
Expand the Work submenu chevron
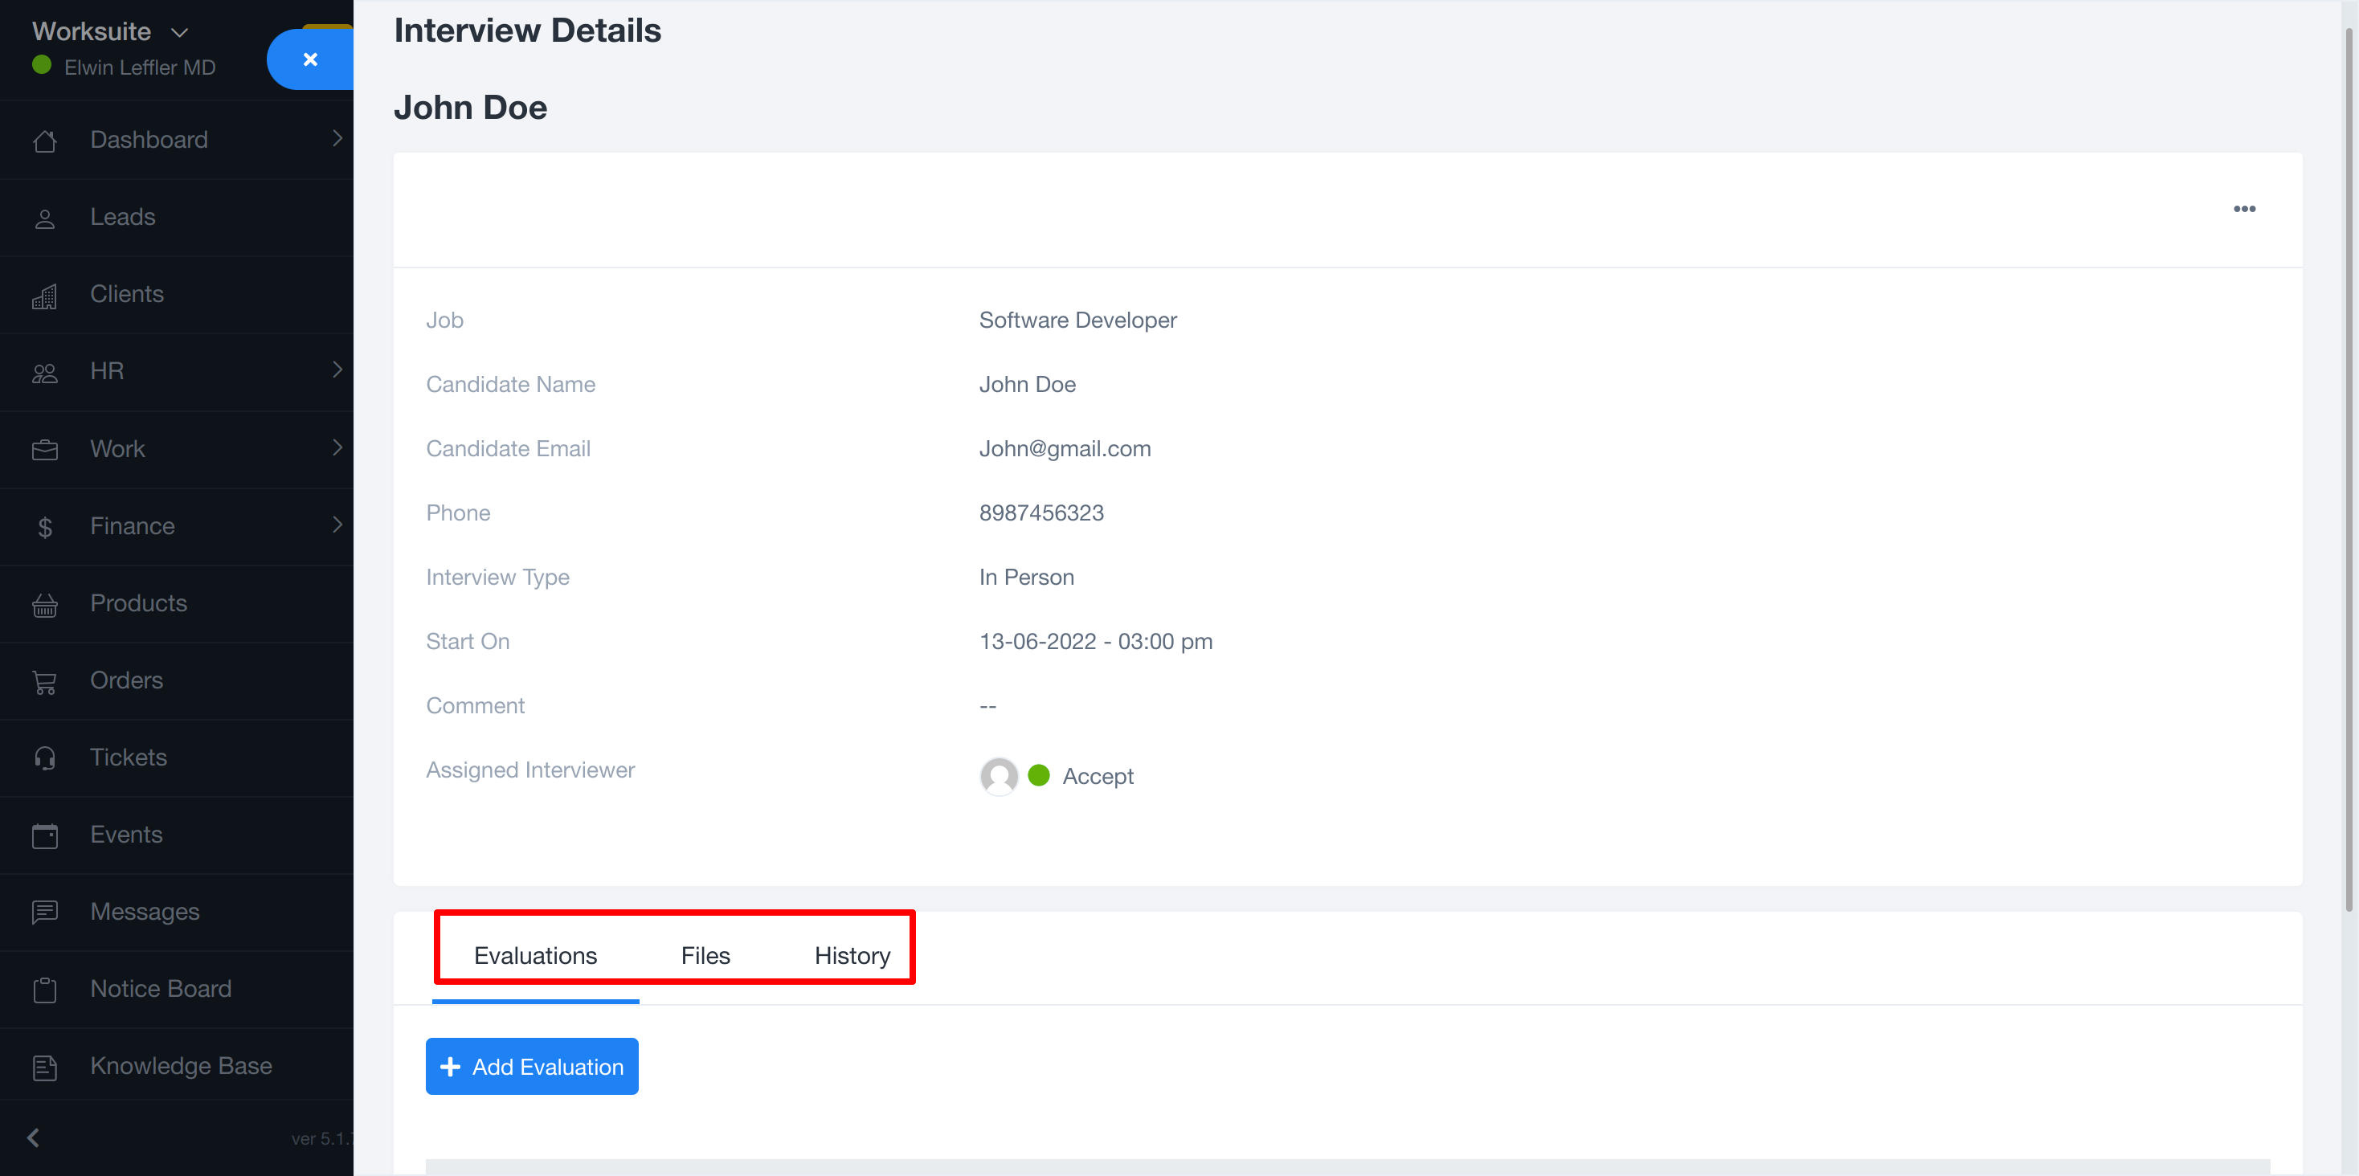pyautogui.click(x=337, y=448)
